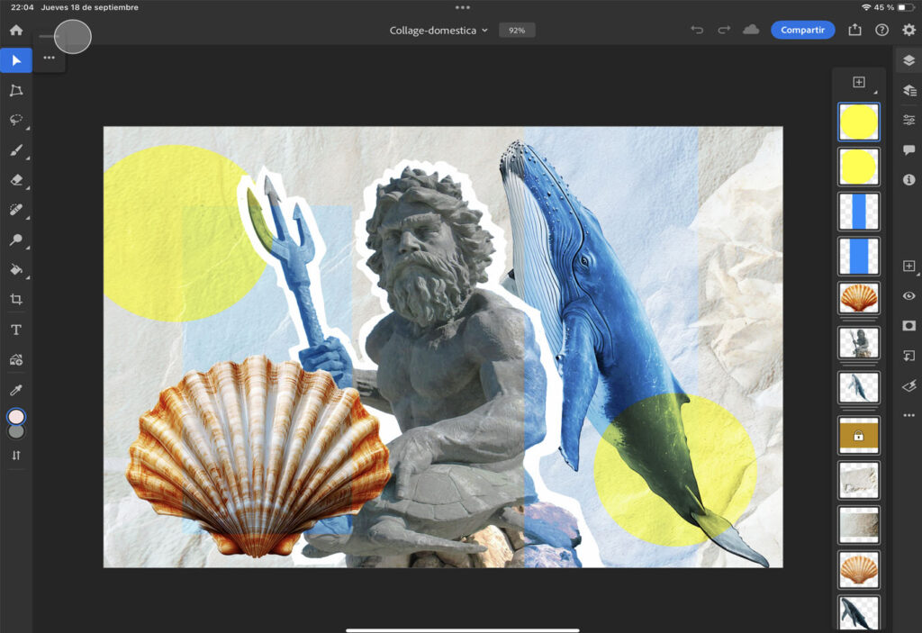Switch to detailed layer view
Screen dimensions: 922x633
pyautogui.click(x=908, y=91)
